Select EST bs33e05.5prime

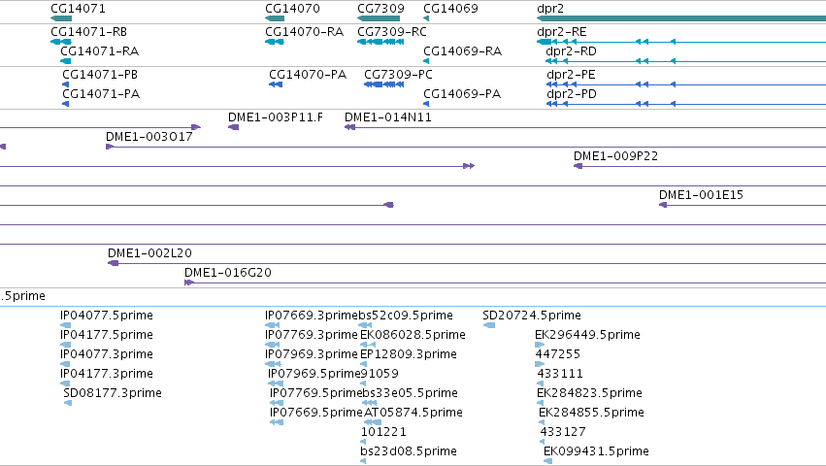(410, 394)
